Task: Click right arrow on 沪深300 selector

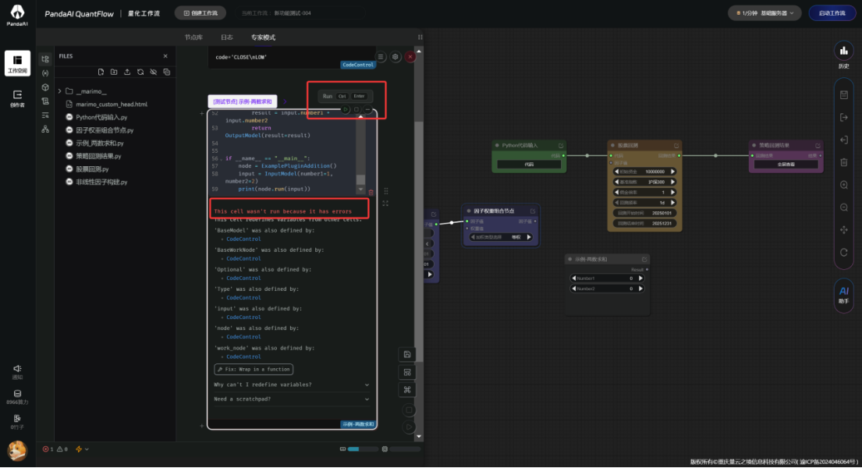Action: pyautogui.click(x=672, y=182)
